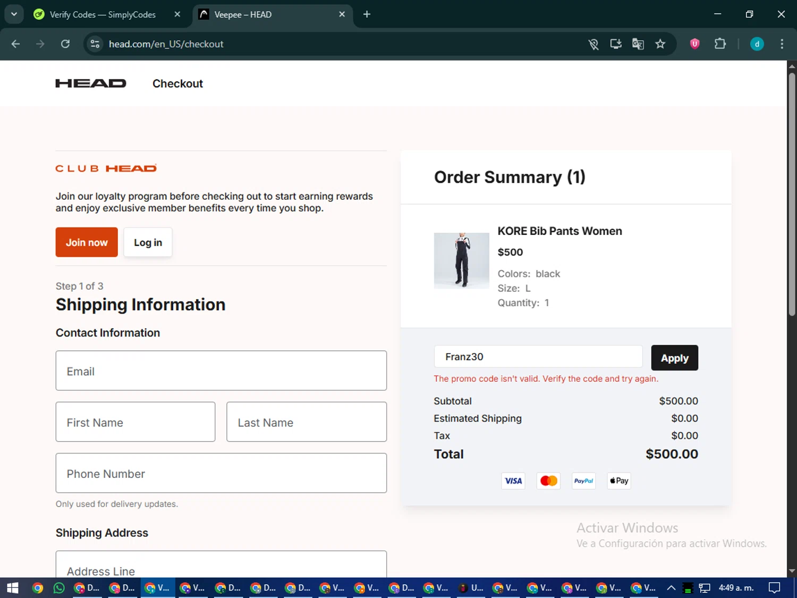The height and width of the screenshot is (598, 797).
Task: Open the red shield extension icon
Action: (x=694, y=44)
